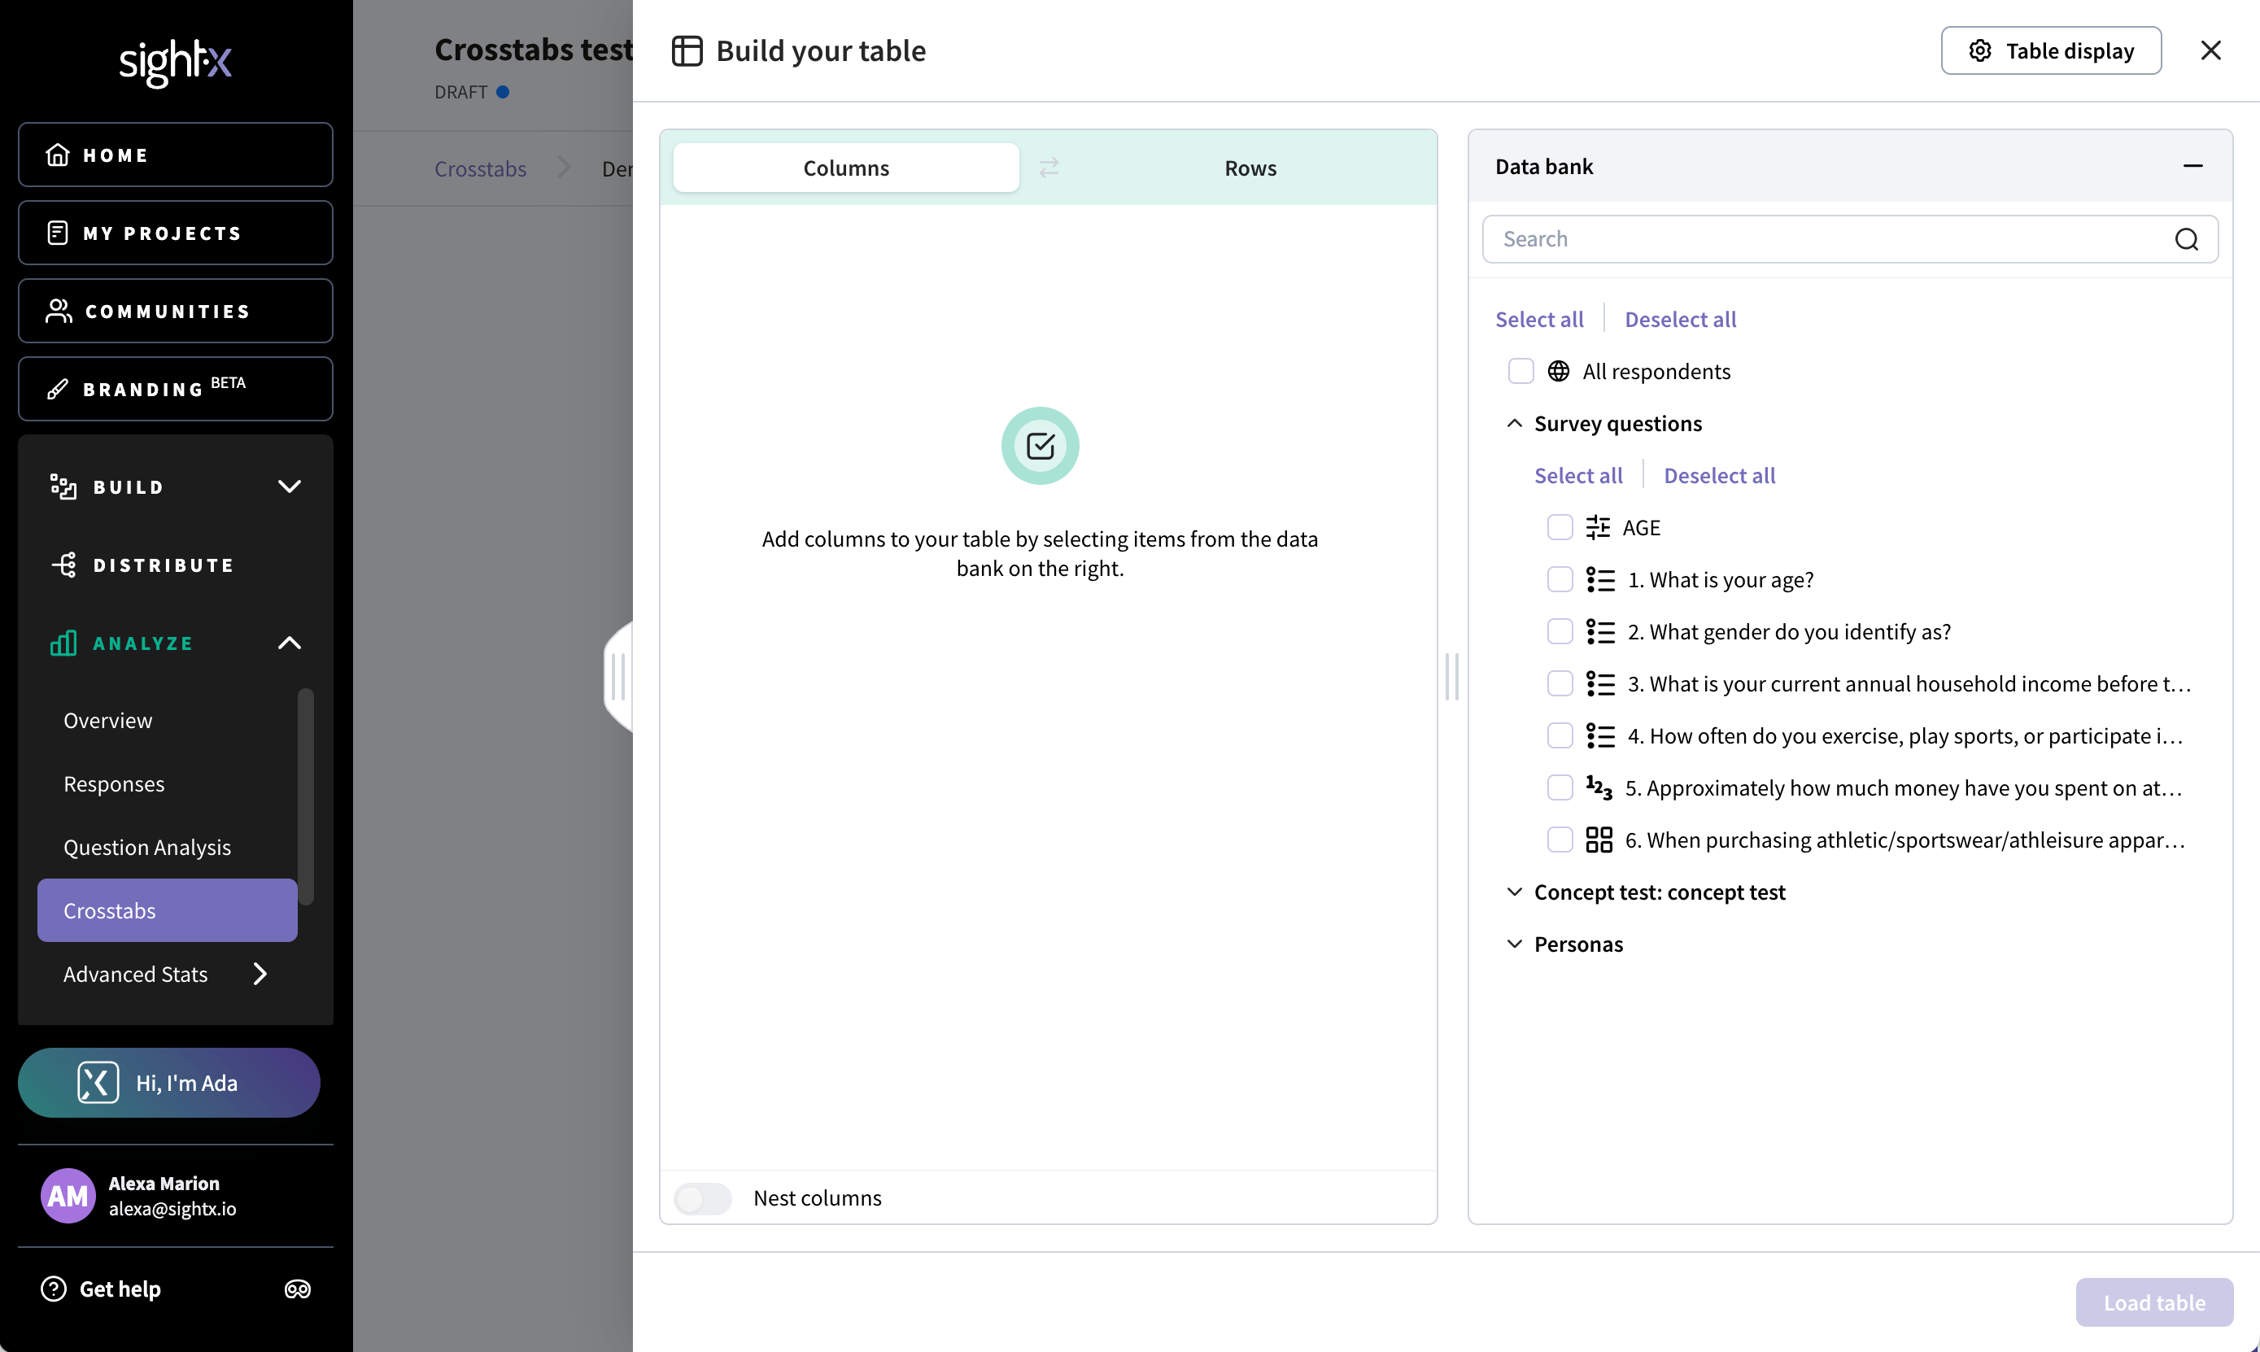
Task: Click the search magnifier icon in Data bank
Action: click(2186, 240)
